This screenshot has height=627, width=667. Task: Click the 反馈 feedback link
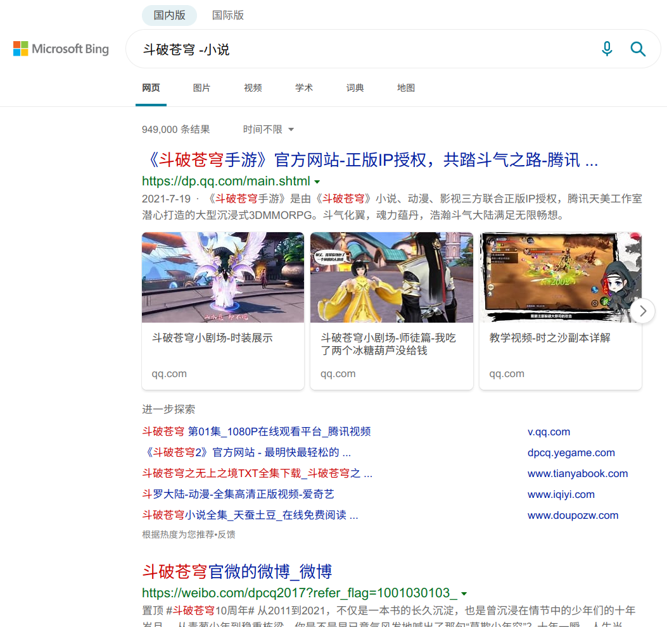pos(226,535)
